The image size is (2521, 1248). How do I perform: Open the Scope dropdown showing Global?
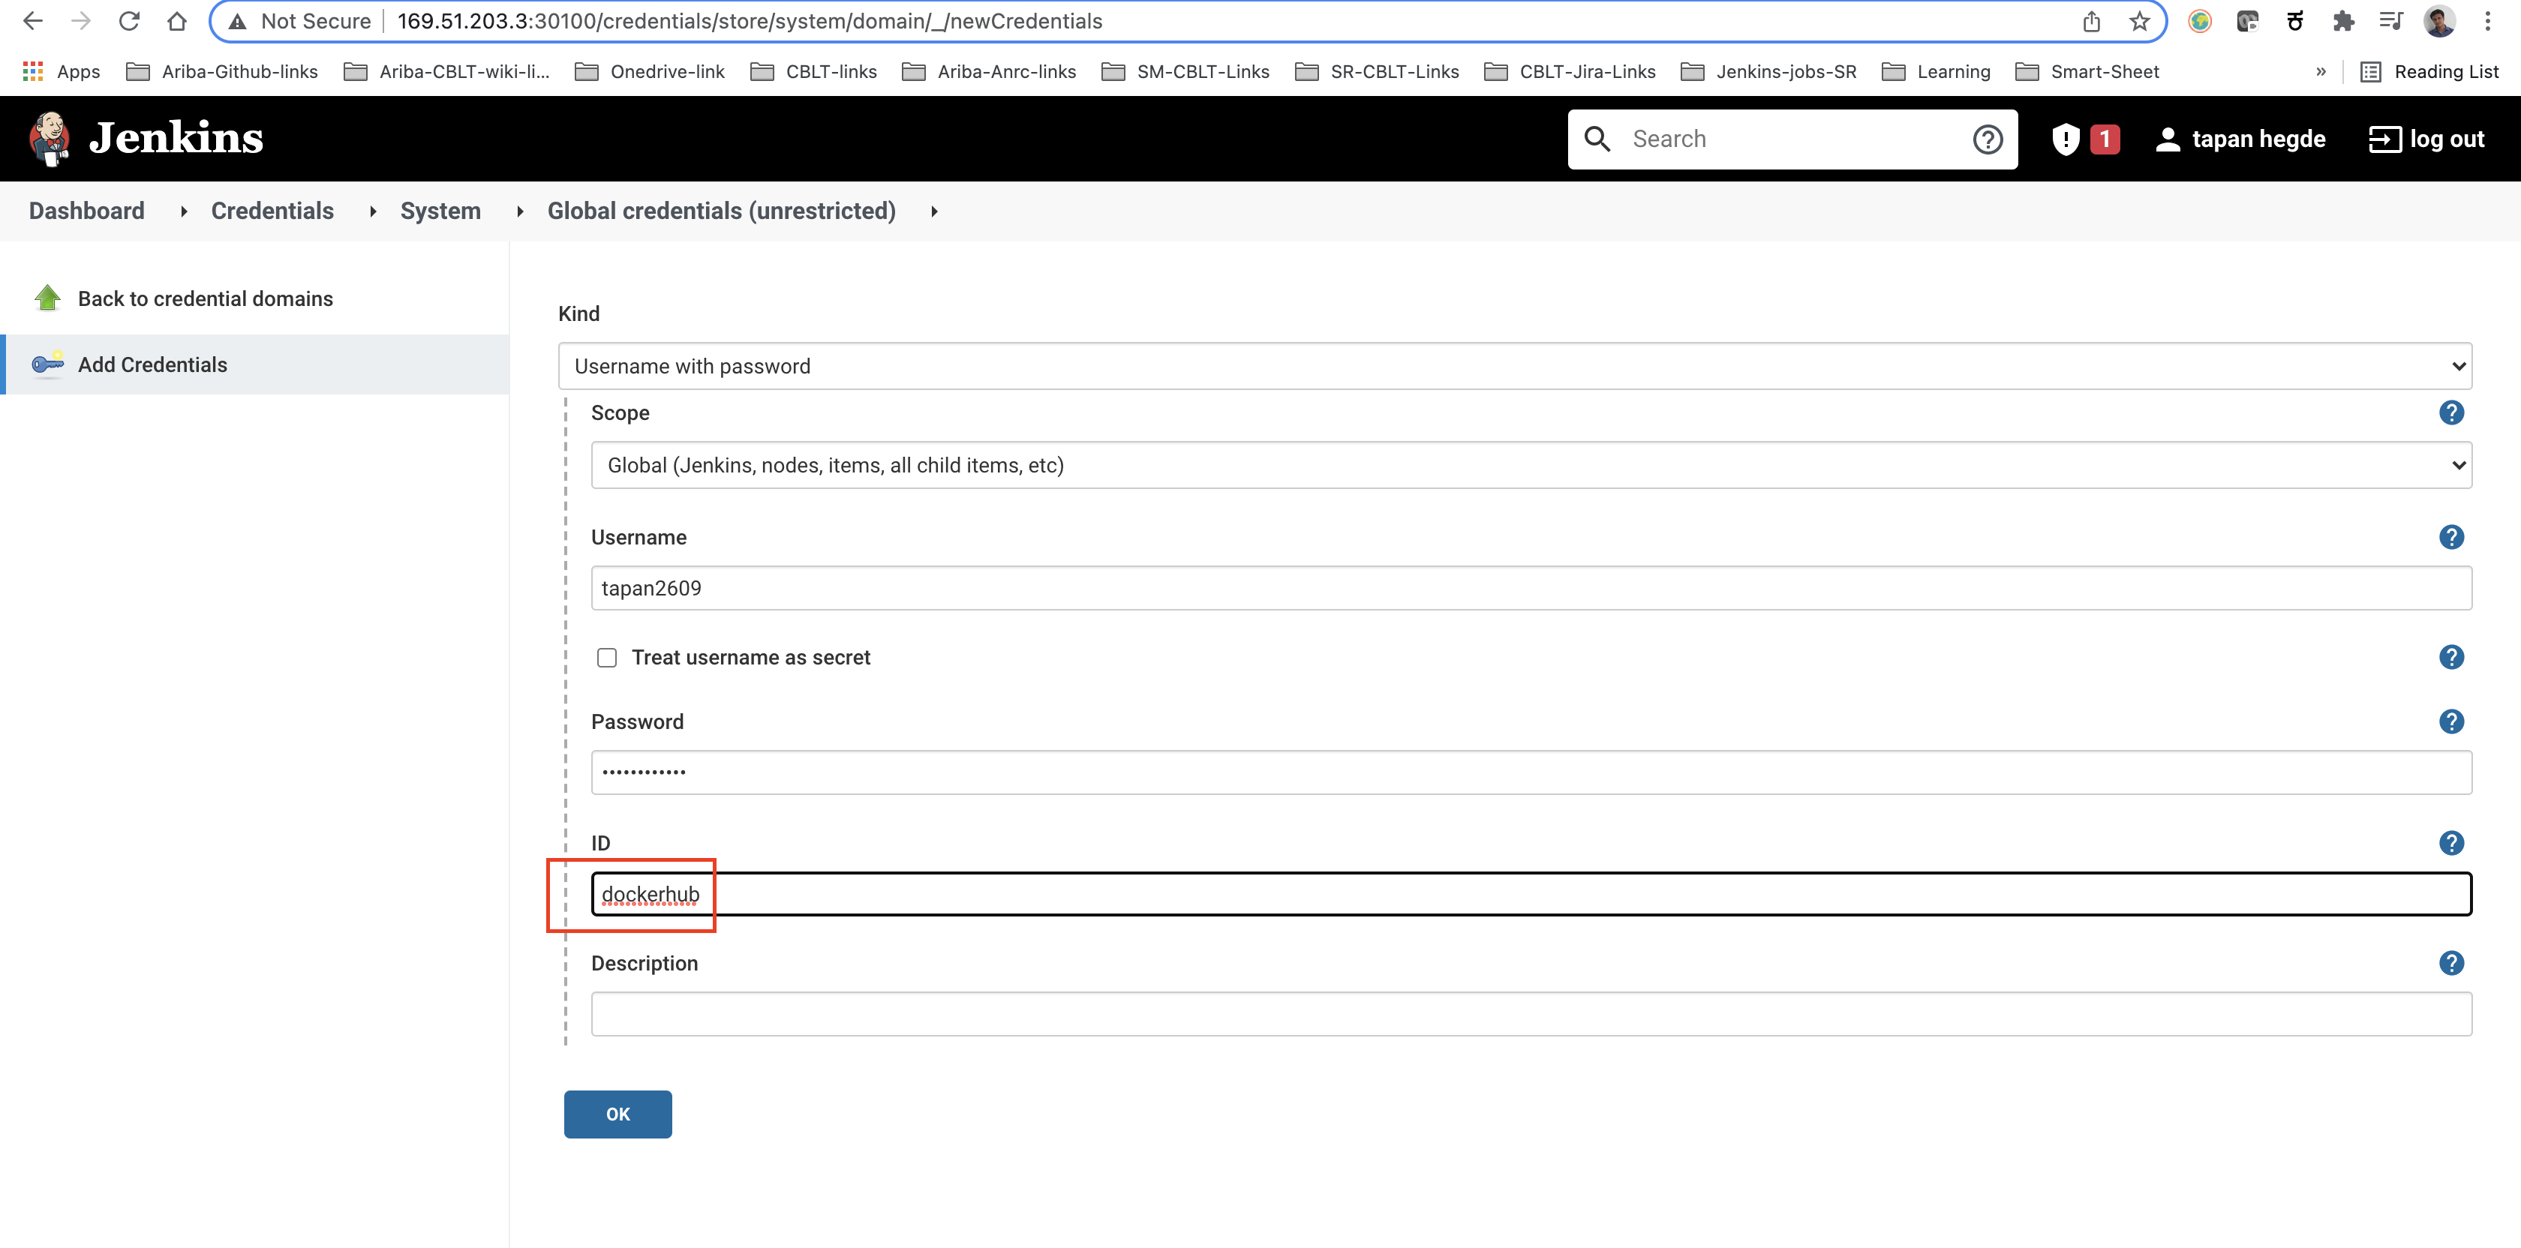(x=1531, y=464)
